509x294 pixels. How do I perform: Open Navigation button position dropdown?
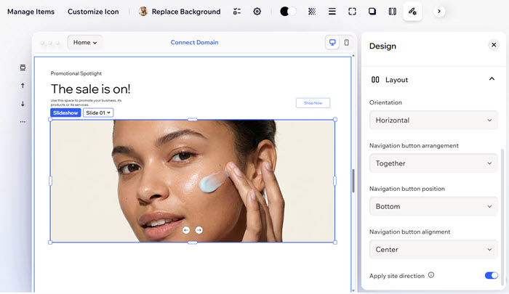click(x=433, y=206)
